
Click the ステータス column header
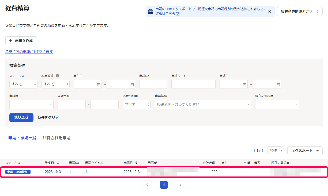(x=13, y=163)
